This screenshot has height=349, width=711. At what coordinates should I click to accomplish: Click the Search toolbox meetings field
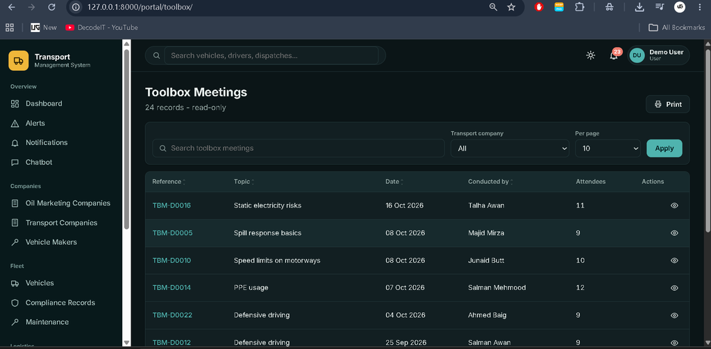click(299, 148)
